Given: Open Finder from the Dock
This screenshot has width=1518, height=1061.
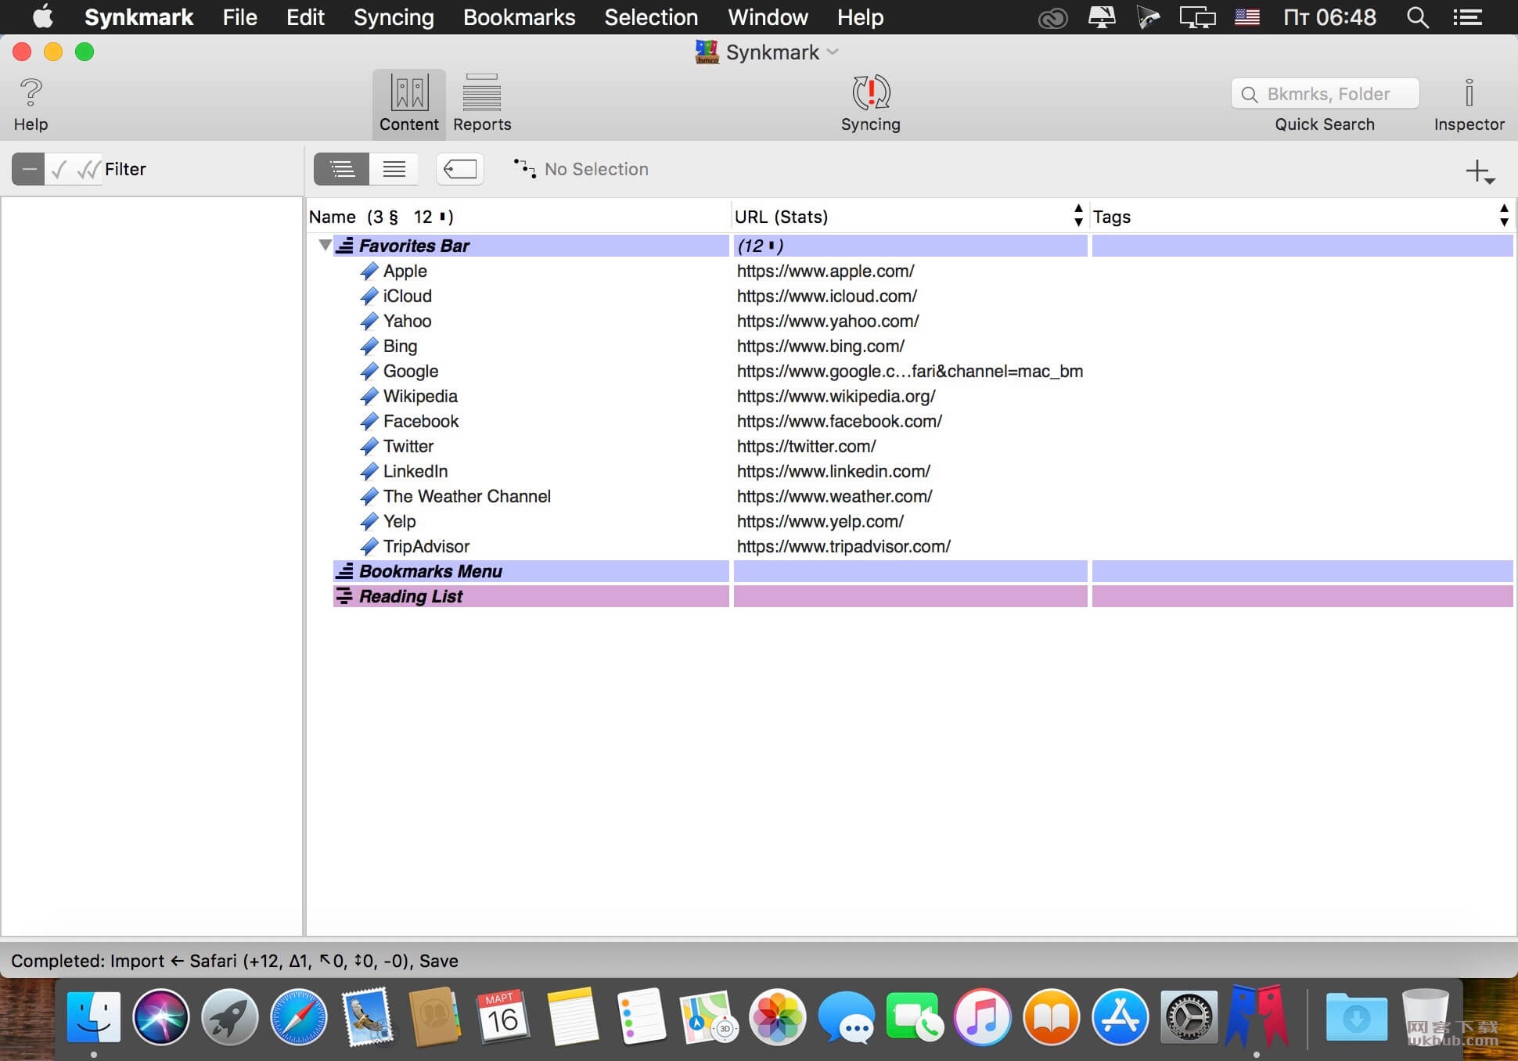Looking at the screenshot, I should pyautogui.click(x=94, y=1017).
